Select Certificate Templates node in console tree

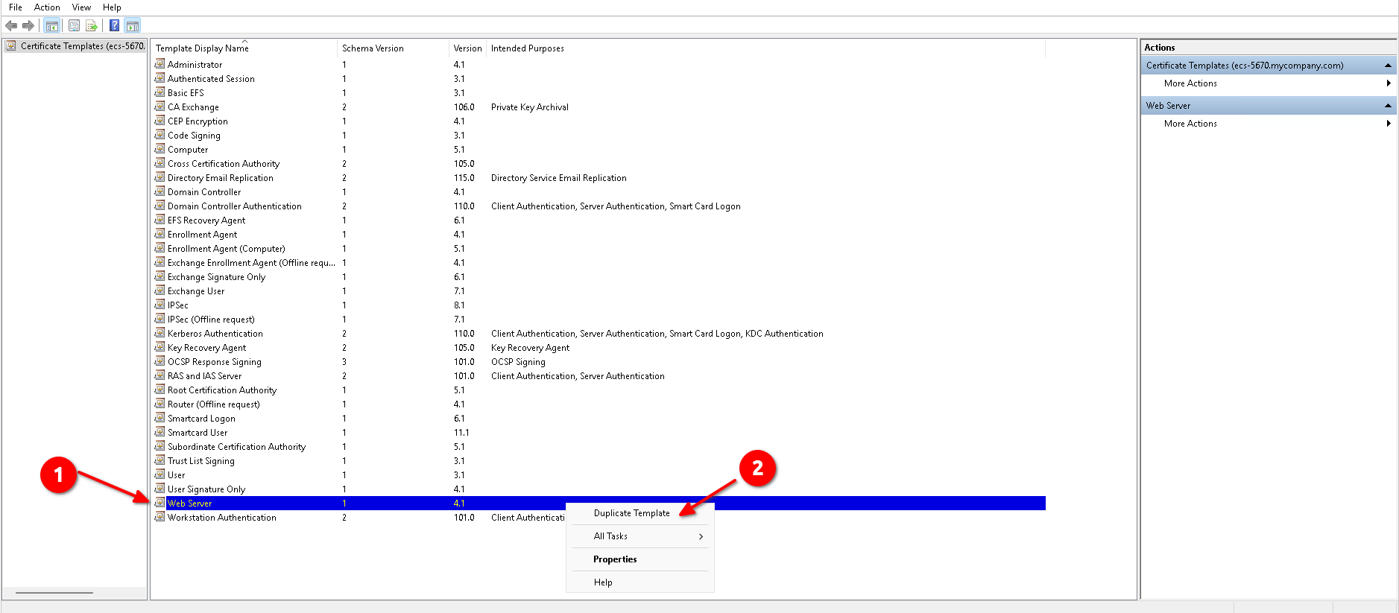[82, 46]
